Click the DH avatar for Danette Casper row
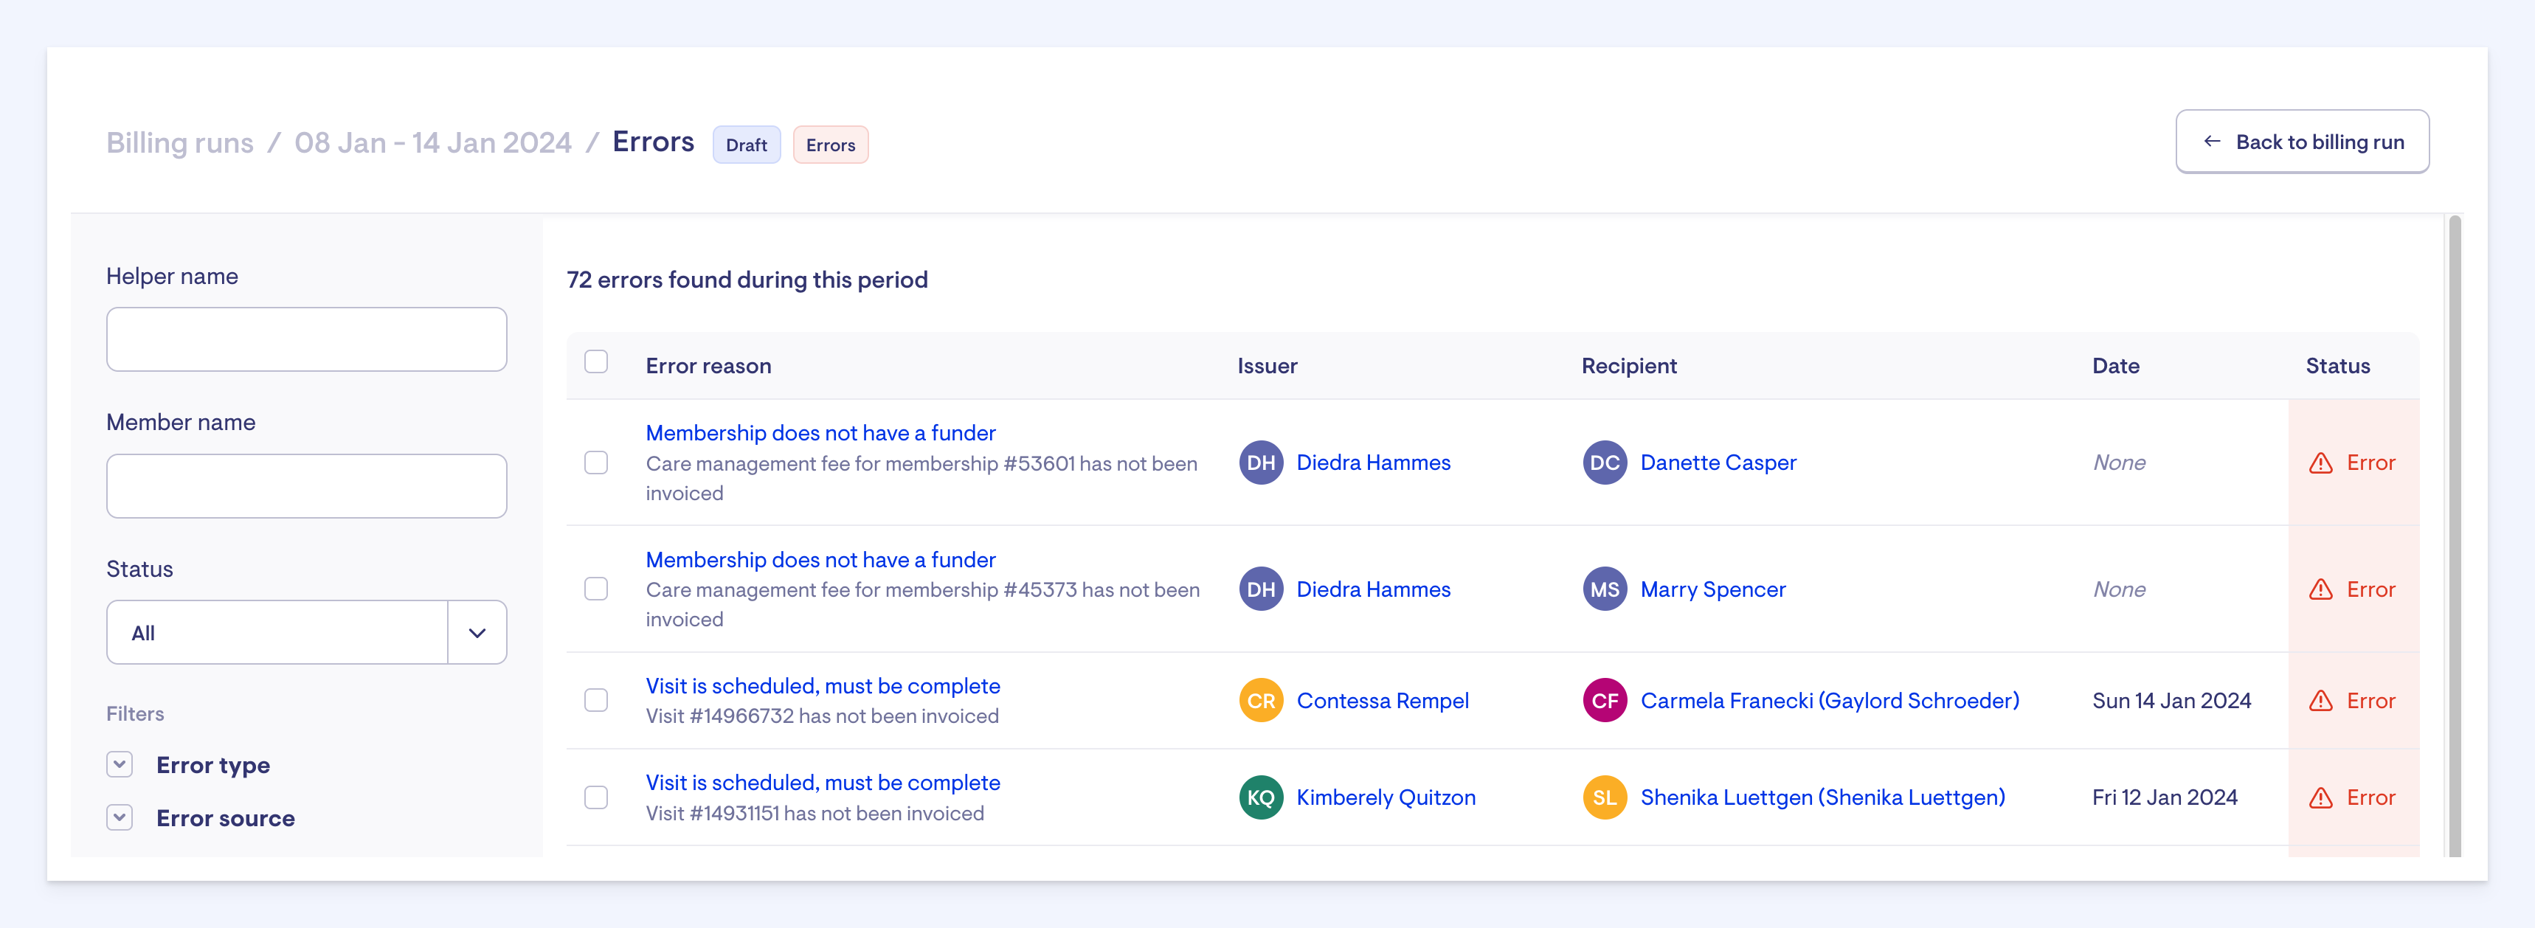 [1261, 463]
